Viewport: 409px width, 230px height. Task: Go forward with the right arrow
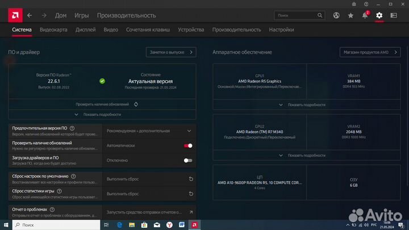tap(44, 15)
